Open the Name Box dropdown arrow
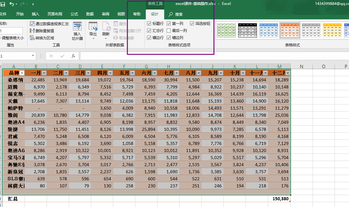The height and width of the screenshot is (207, 349). pyautogui.click(x=33, y=56)
